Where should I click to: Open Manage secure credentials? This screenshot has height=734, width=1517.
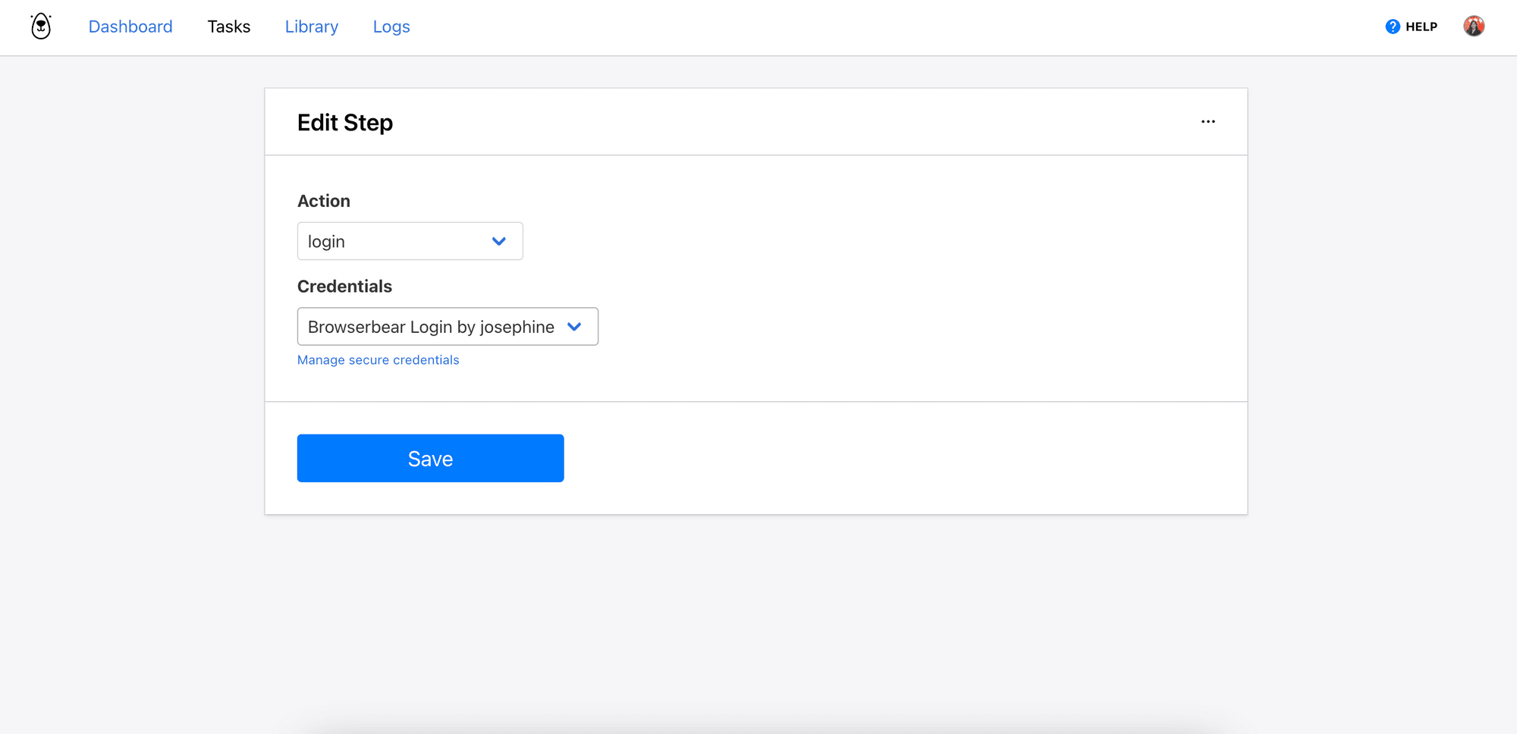378,359
